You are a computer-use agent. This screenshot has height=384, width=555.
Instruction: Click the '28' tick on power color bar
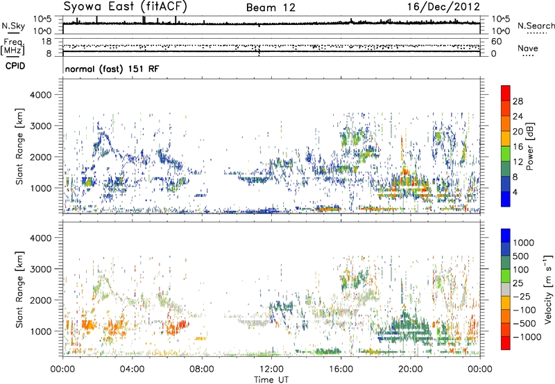point(518,101)
